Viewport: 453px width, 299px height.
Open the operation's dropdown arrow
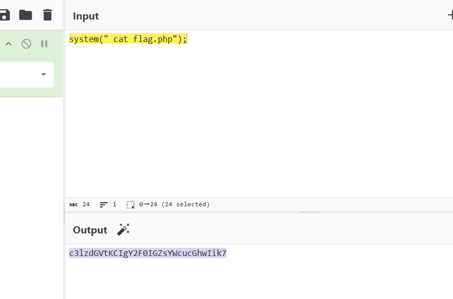[x=43, y=75]
